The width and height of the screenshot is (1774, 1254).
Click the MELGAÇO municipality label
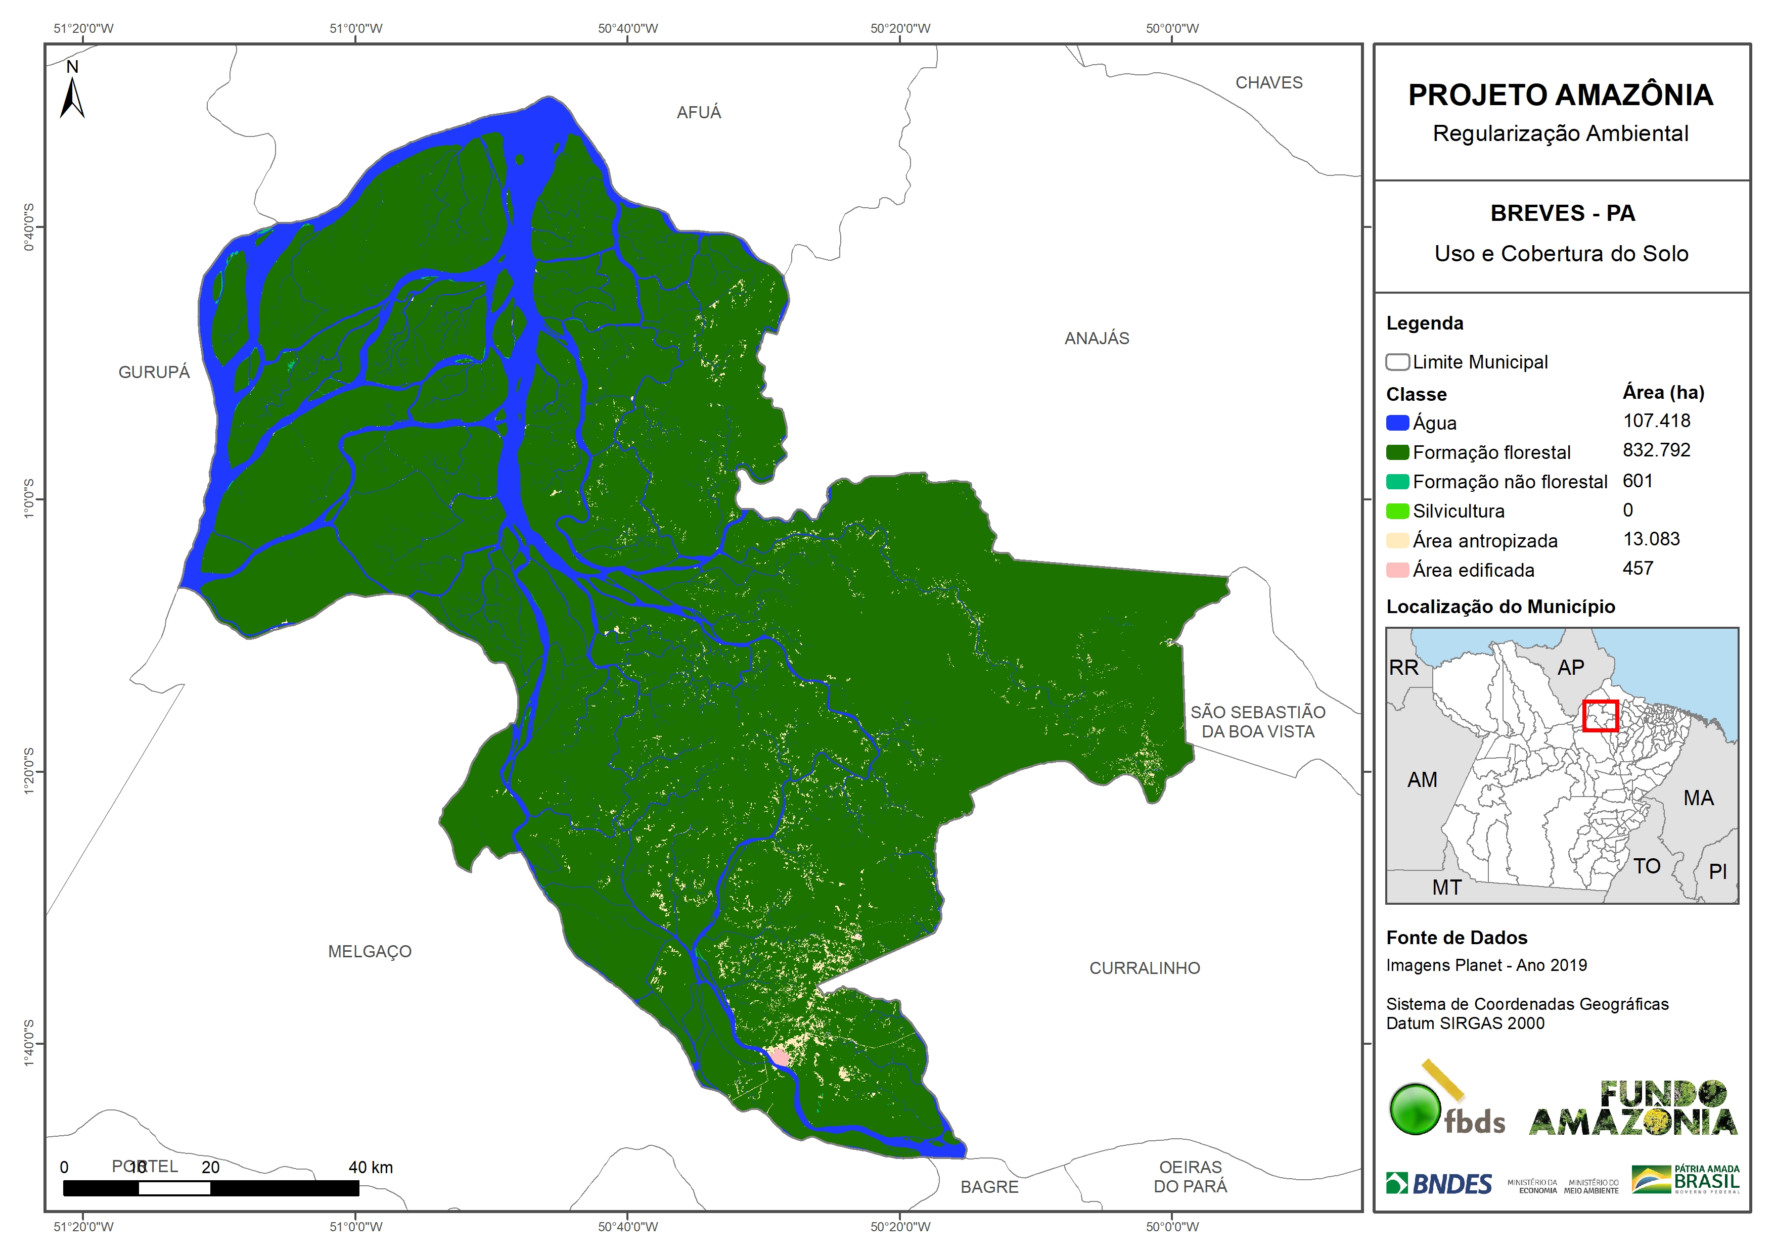coord(370,951)
